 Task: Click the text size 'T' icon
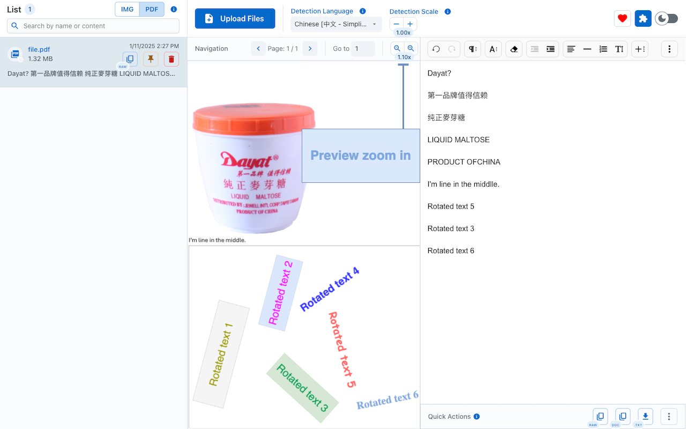[x=620, y=49]
